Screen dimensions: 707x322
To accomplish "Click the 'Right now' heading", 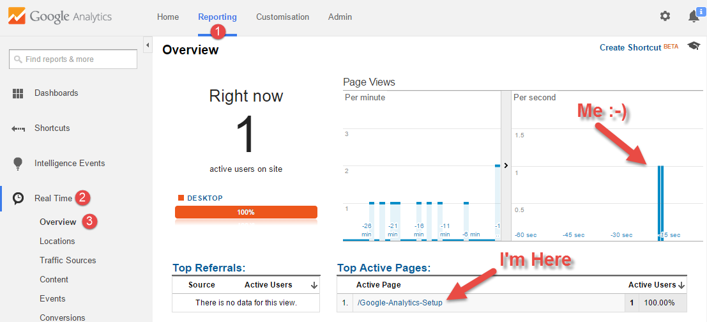I will click(x=246, y=96).
